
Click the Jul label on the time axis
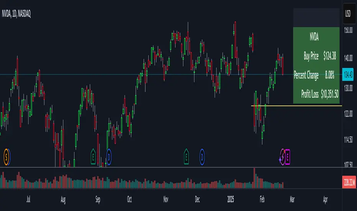tap(28, 199)
